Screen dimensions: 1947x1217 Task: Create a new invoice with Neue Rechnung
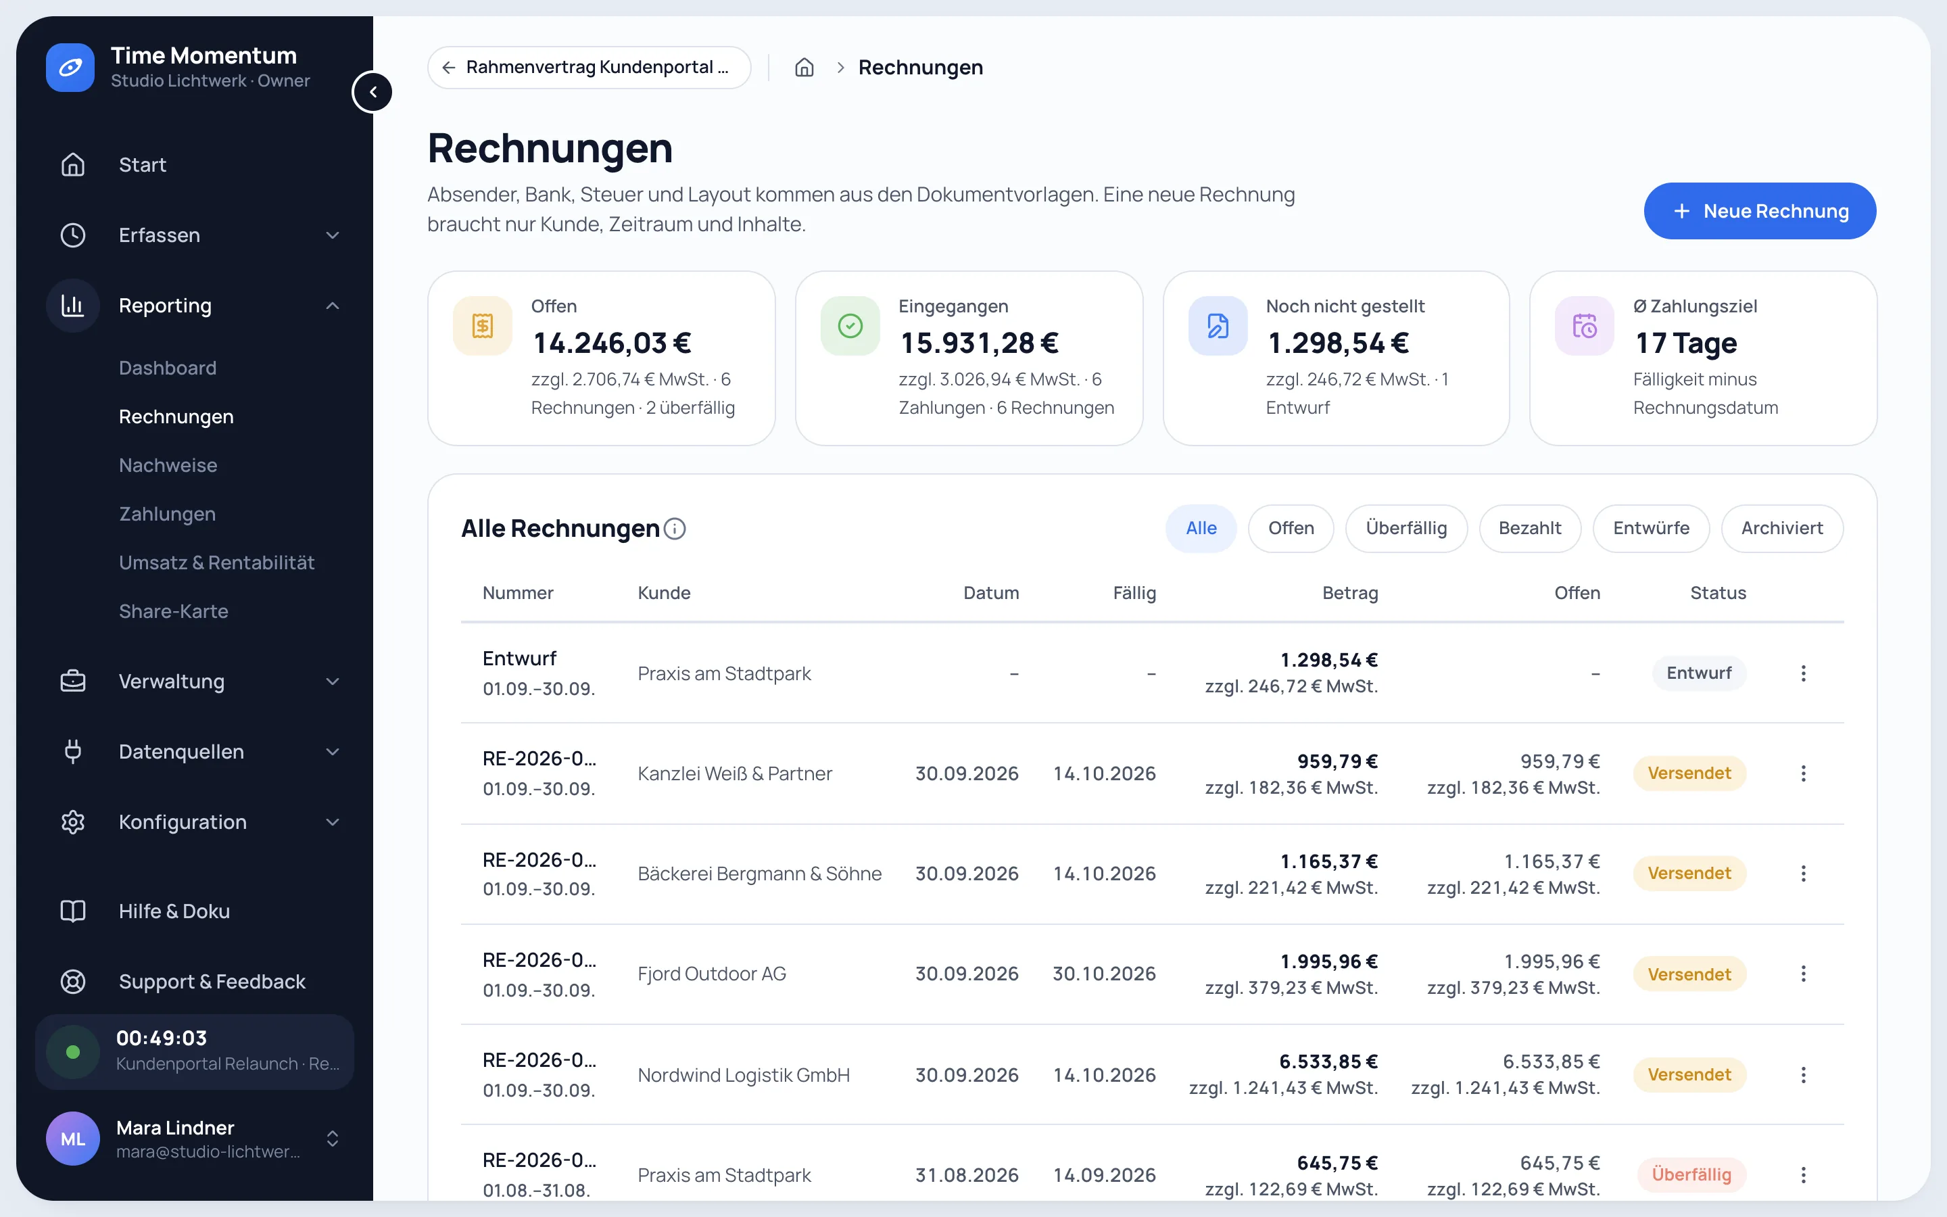point(1760,211)
